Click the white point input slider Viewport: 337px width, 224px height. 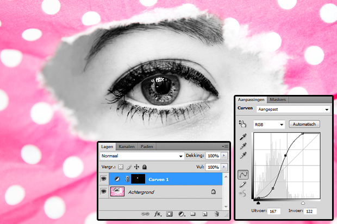tap(303, 203)
